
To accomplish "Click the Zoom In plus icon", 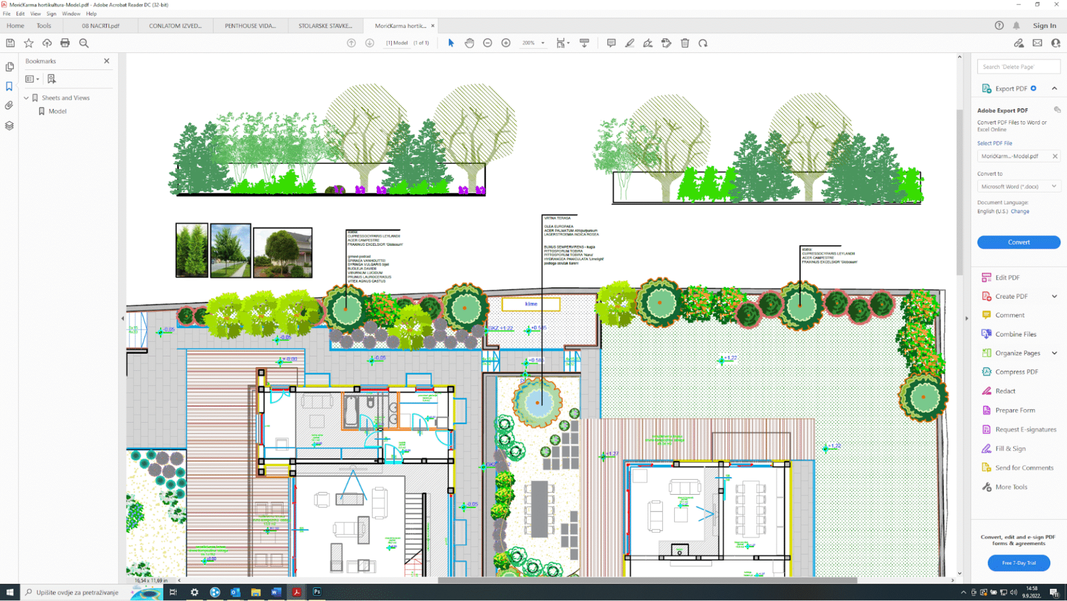I will click(506, 43).
